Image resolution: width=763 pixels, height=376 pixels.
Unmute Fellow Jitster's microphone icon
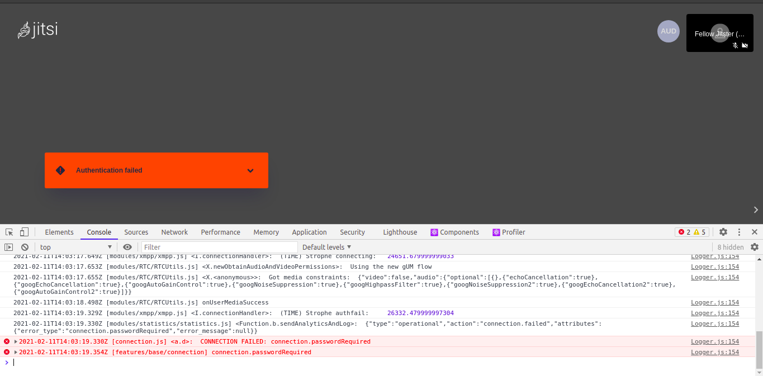(x=734, y=45)
